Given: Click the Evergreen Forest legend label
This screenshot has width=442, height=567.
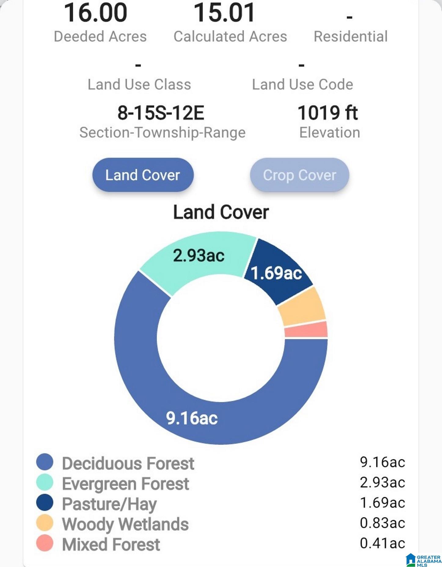Looking at the screenshot, I should pyautogui.click(x=126, y=484).
